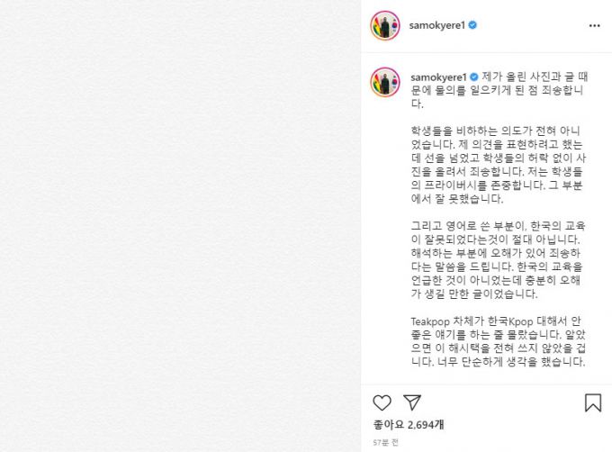Click the 한국Kpop text in the caption

click(510, 322)
